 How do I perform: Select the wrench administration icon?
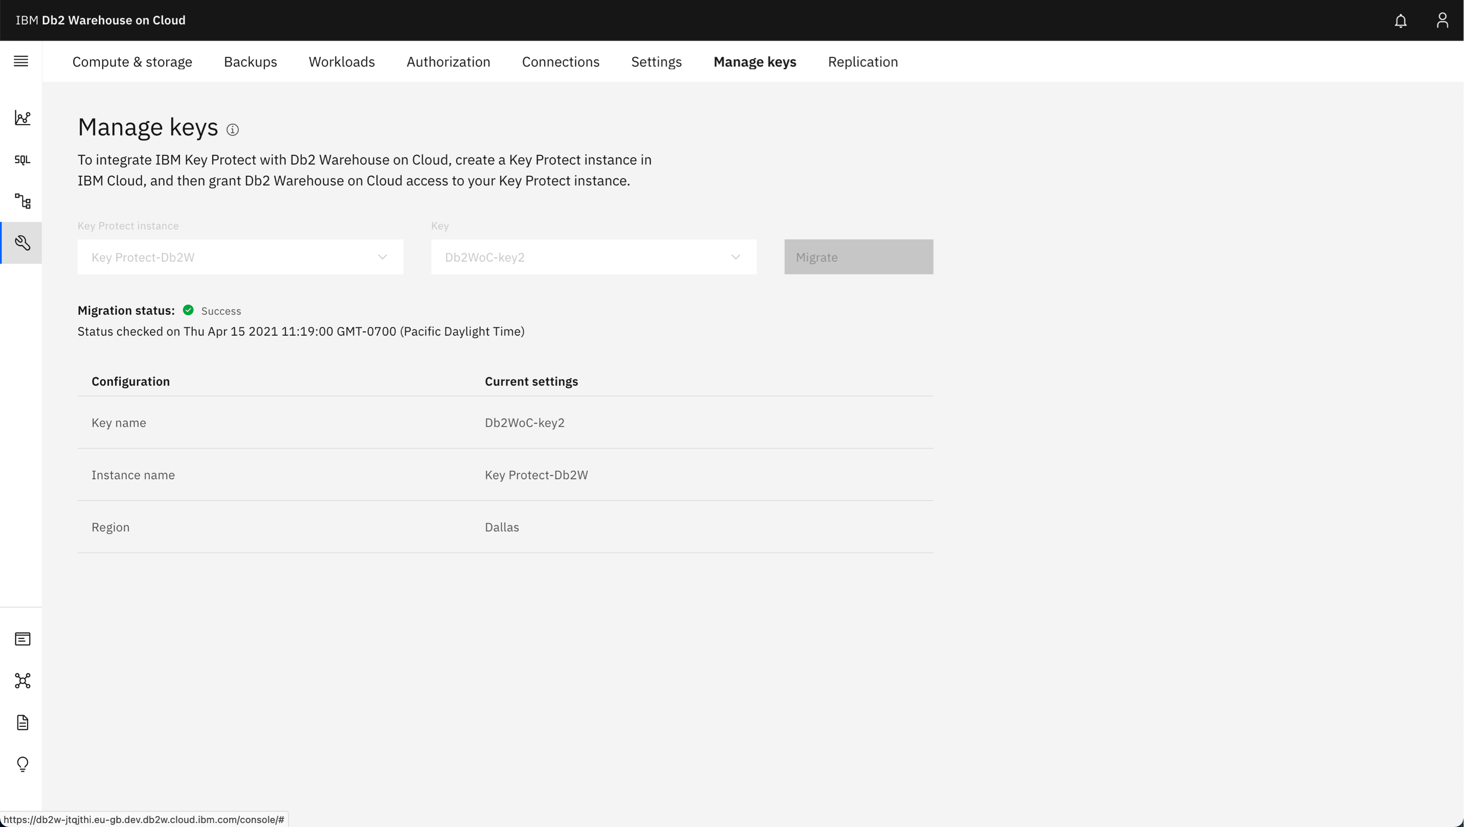pos(22,243)
